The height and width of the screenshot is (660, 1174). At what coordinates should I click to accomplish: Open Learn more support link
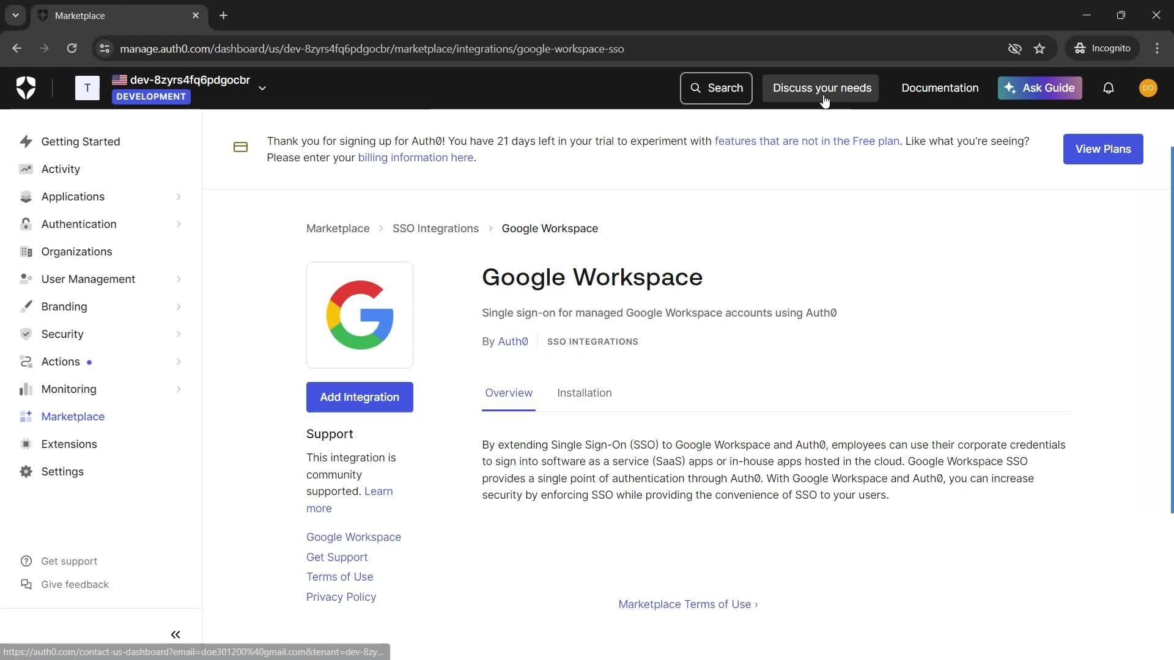[x=378, y=491]
